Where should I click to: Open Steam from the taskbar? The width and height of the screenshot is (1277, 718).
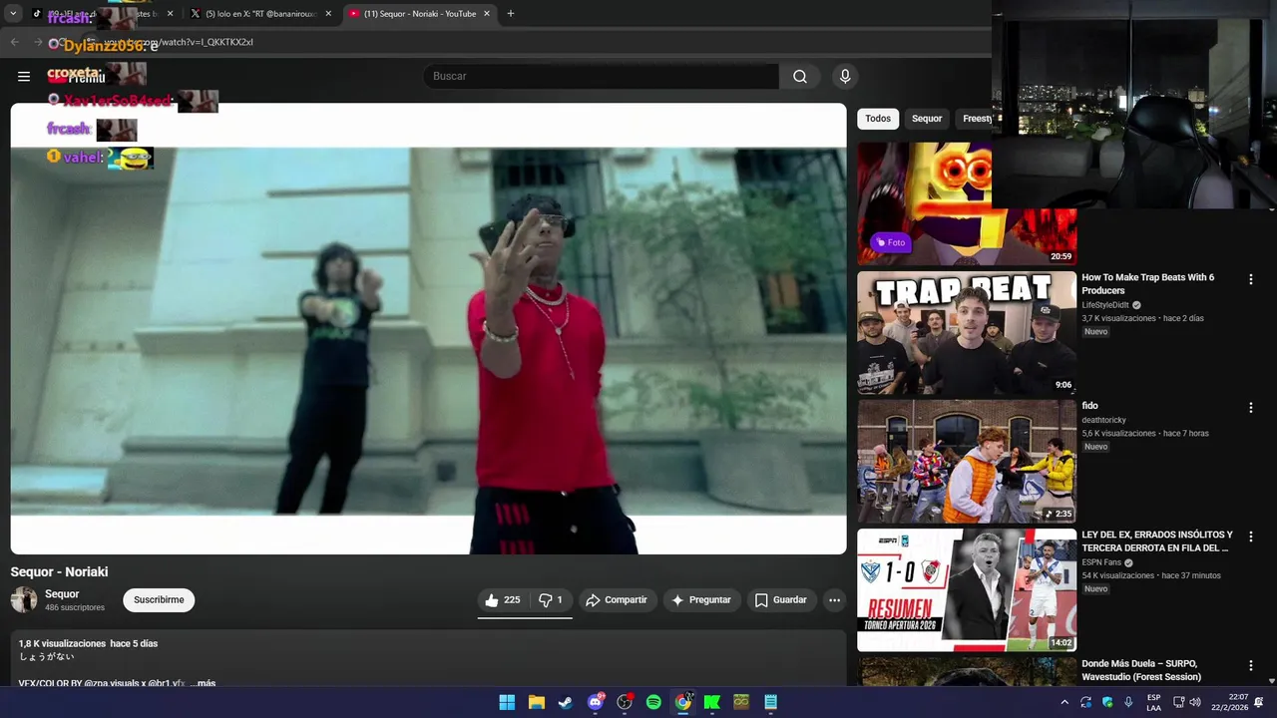[566, 702]
